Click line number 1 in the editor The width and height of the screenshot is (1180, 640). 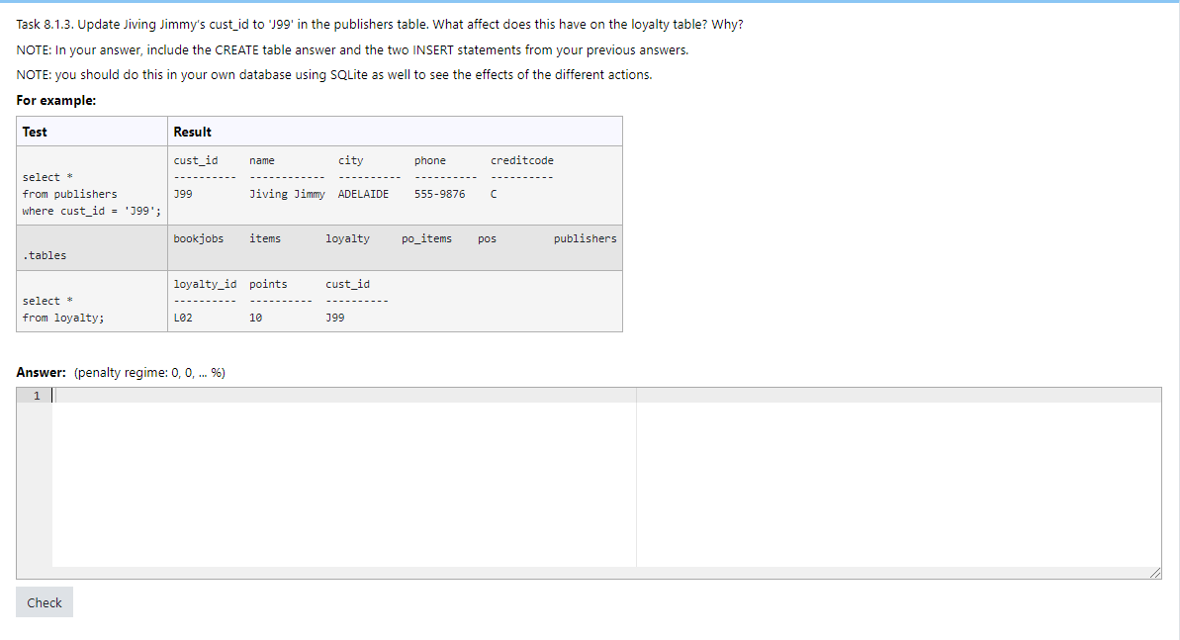pyautogui.click(x=36, y=395)
